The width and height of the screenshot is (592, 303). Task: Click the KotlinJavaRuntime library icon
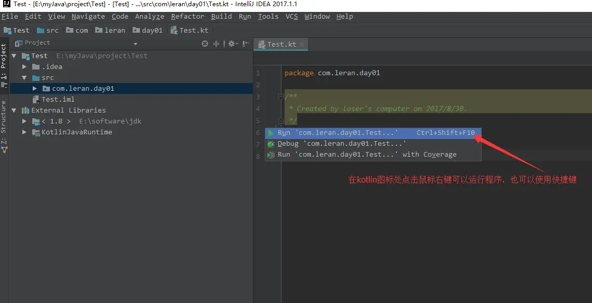click(x=36, y=132)
